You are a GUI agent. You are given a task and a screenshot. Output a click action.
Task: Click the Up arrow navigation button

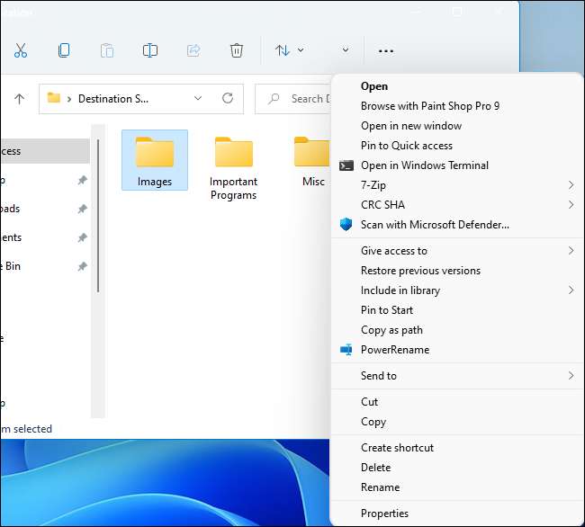pos(19,99)
